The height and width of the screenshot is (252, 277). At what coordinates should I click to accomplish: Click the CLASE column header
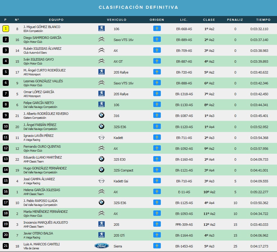coord(209,20)
